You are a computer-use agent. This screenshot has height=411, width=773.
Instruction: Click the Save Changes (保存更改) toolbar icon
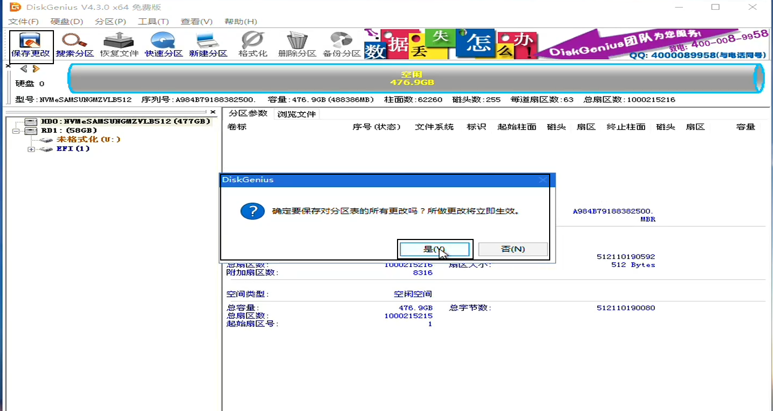(31, 46)
